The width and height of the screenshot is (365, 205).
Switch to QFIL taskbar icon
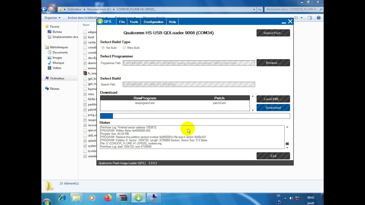pyautogui.click(x=139, y=198)
